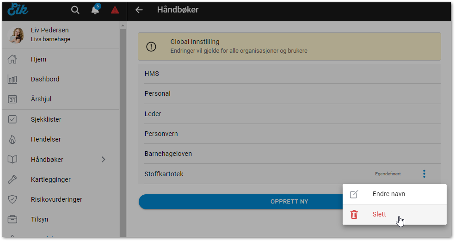Open Hendelser flame icon in sidebar
The height and width of the screenshot is (241, 455).
13,139
